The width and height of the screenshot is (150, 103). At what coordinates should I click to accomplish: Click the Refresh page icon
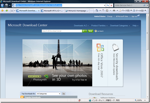click(108, 5)
